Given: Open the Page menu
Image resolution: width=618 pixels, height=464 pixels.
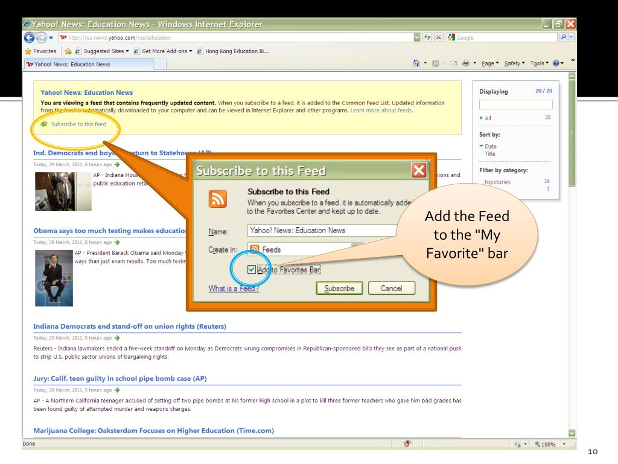Looking at the screenshot, I should click(x=490, y=63).
